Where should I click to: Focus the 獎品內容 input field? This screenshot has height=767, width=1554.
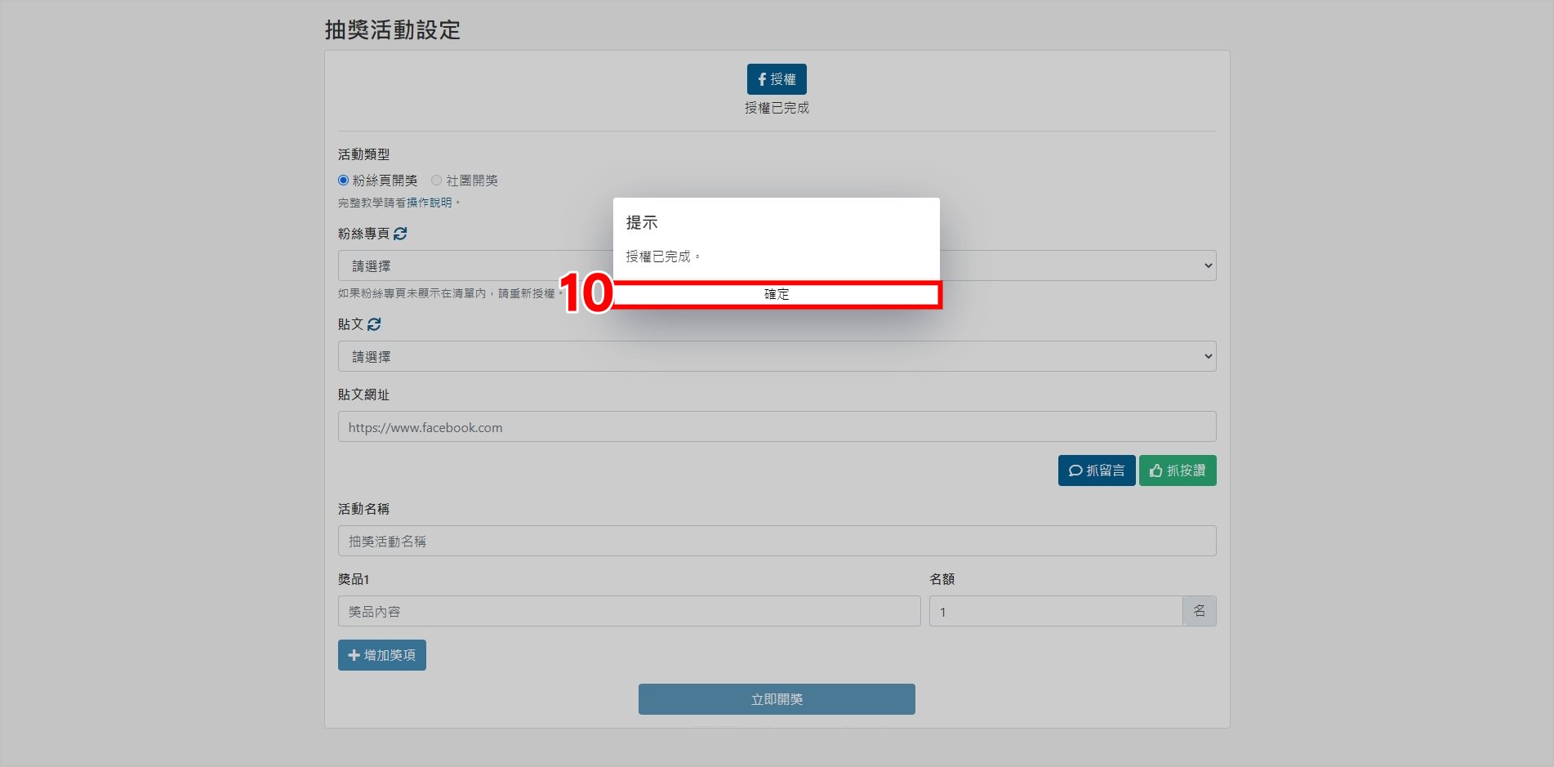[x=629, y=611]
